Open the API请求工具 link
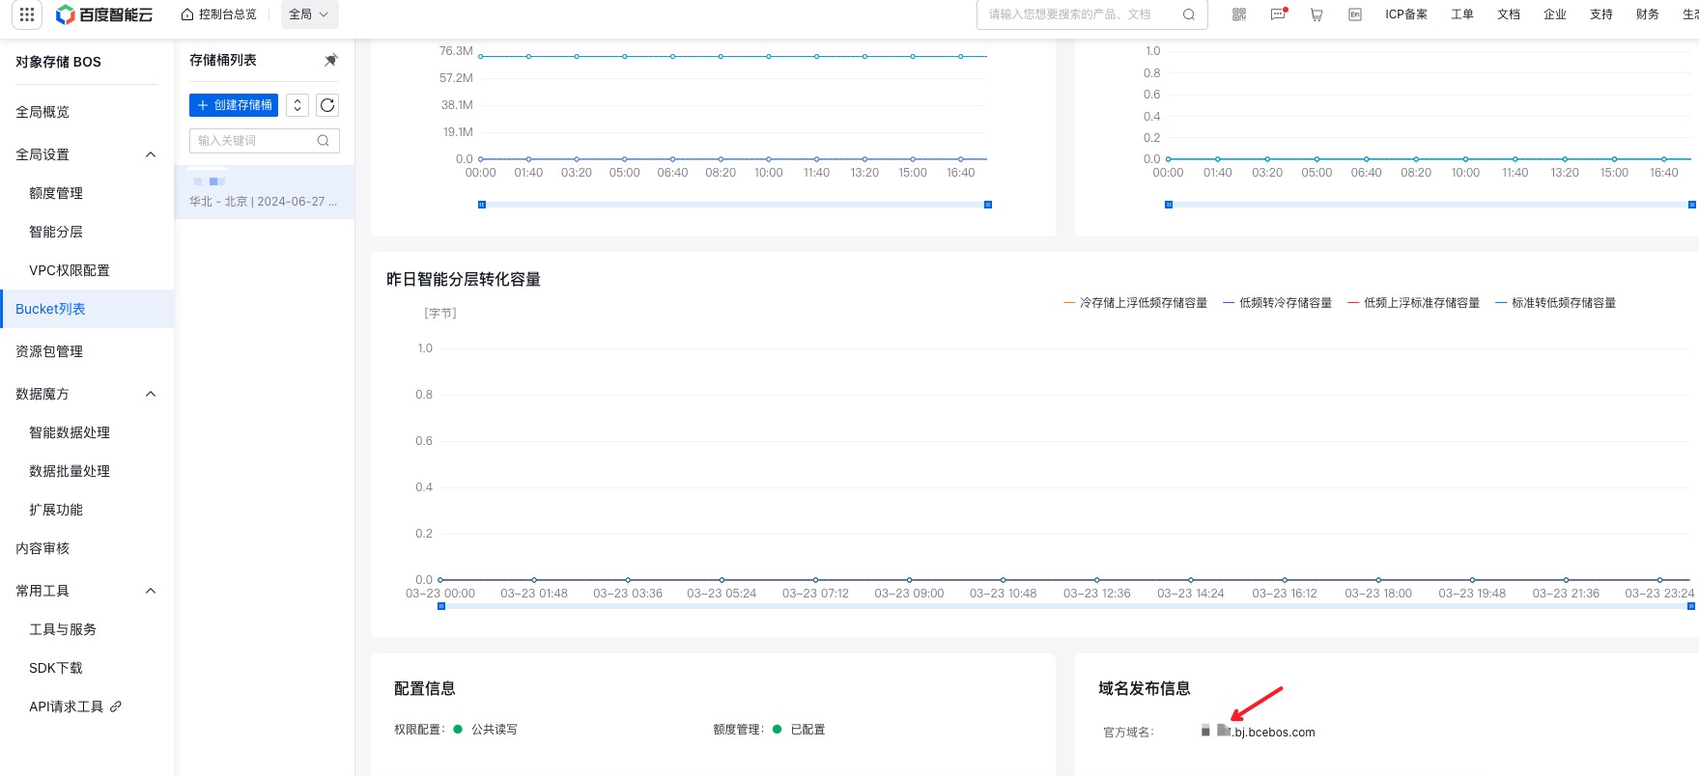 click(x=74, y=707)
